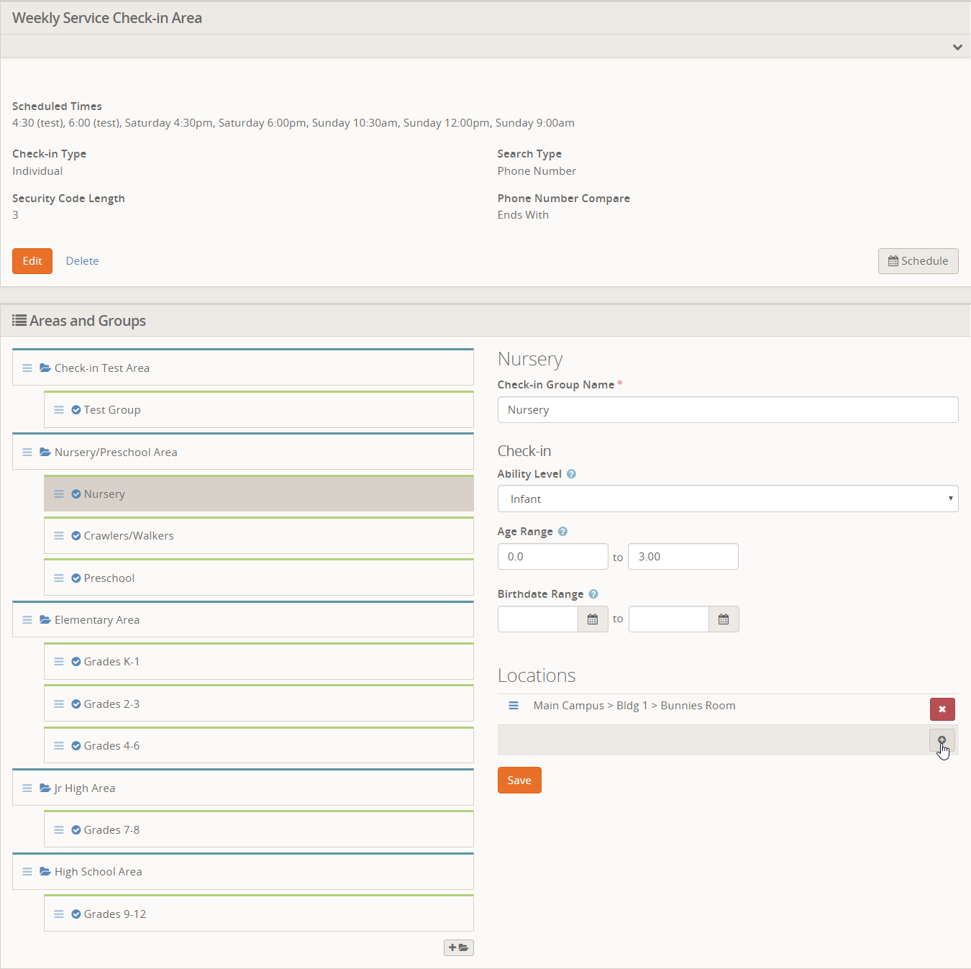Click drag handle for Elementary Area
This screenshot has width=971, height=969.
(x=27, y=620)
